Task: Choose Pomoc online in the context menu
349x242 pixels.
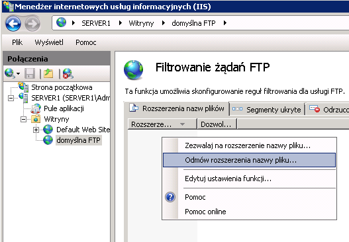Action: point(249,212)
